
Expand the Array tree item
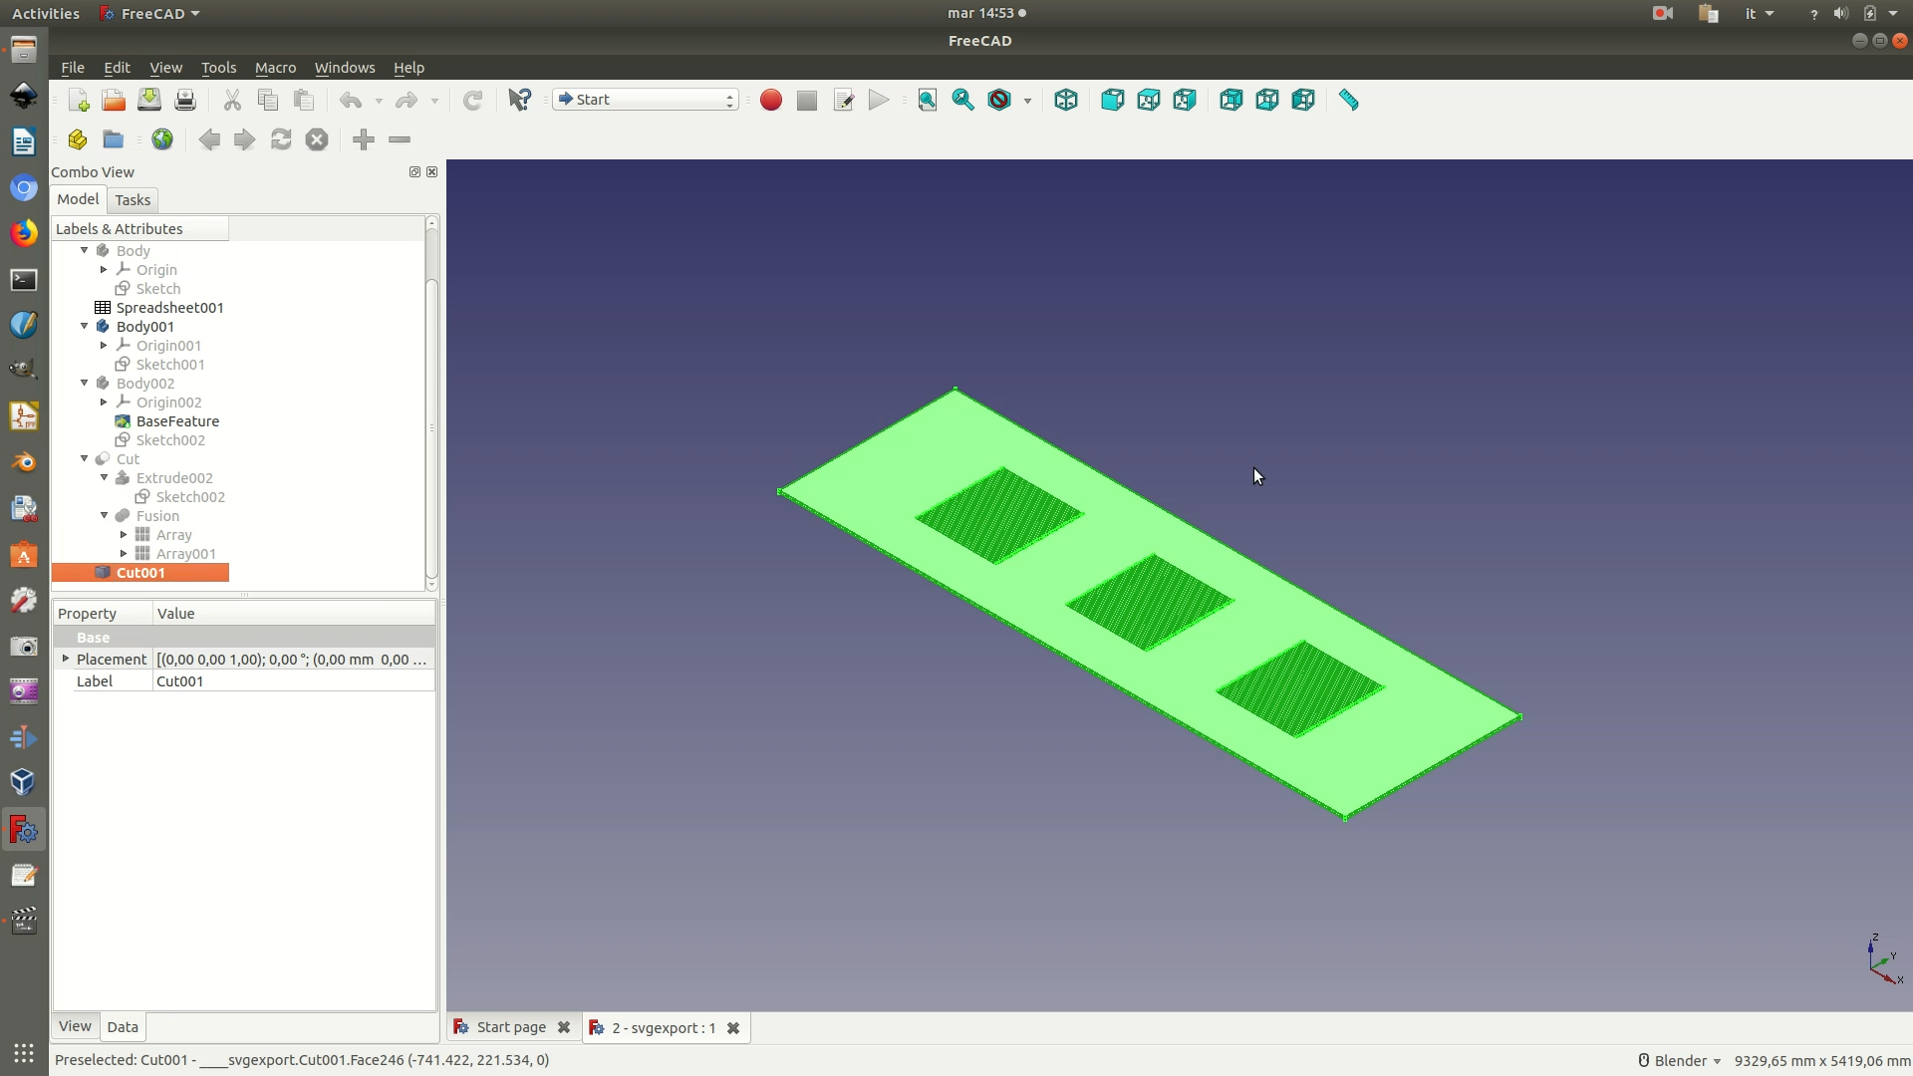click(x=124, y=535)
